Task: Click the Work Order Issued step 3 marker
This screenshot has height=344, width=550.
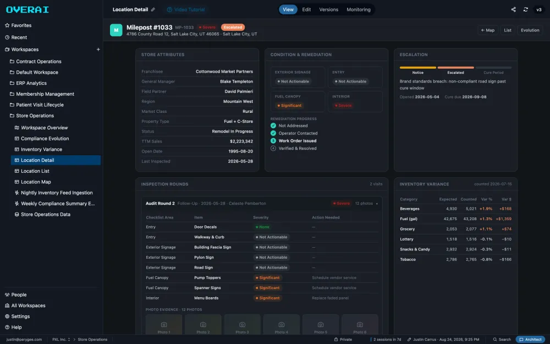Action: tap(273, 141)
